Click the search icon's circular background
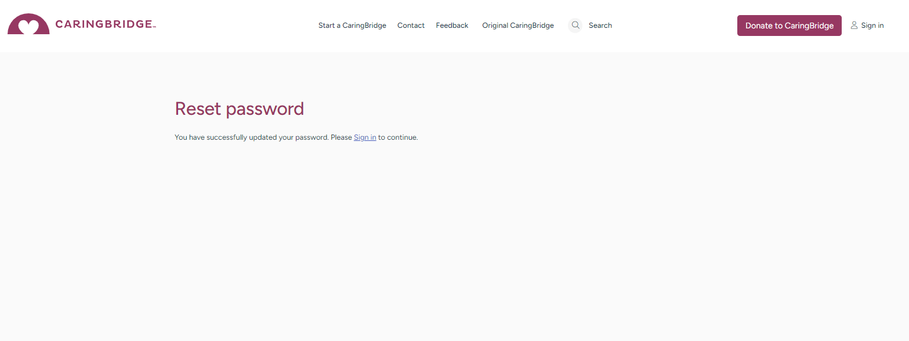The width and height of the screenshot is (909, 341). [x=575, y=25]
